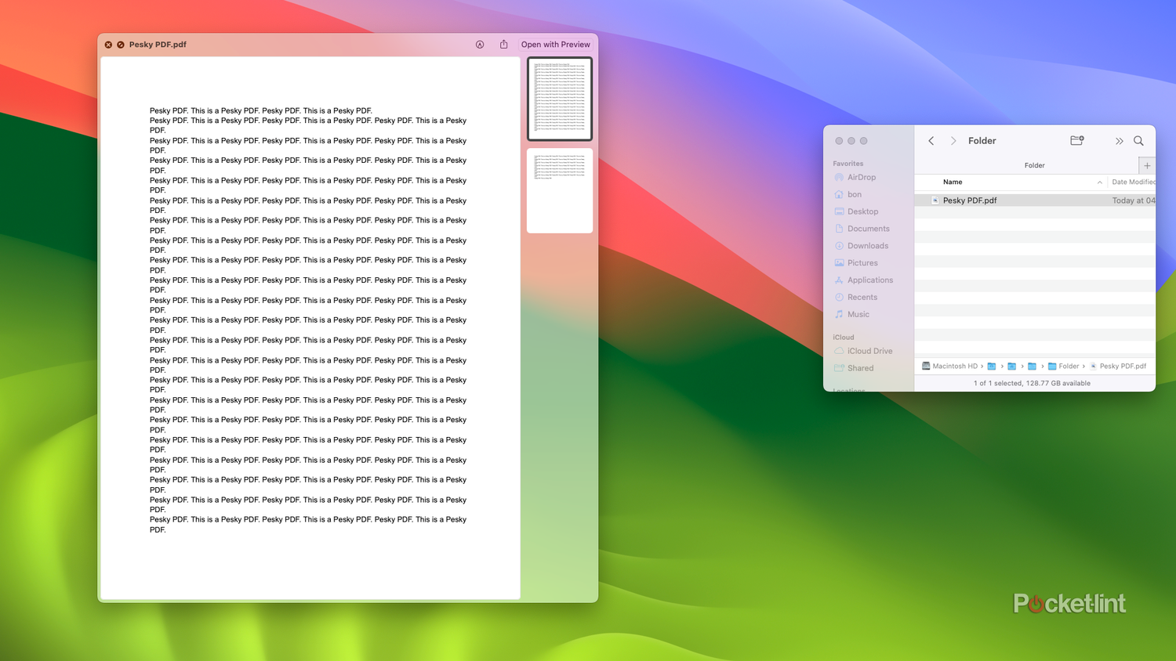Add a new Finder tab with plus button
Viewport: 1176px width, 661px height.
click(1147, 165)
